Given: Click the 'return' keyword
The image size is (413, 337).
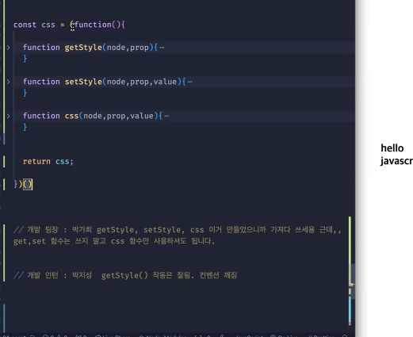Looking at the screenshot, I should coord(36,162).
